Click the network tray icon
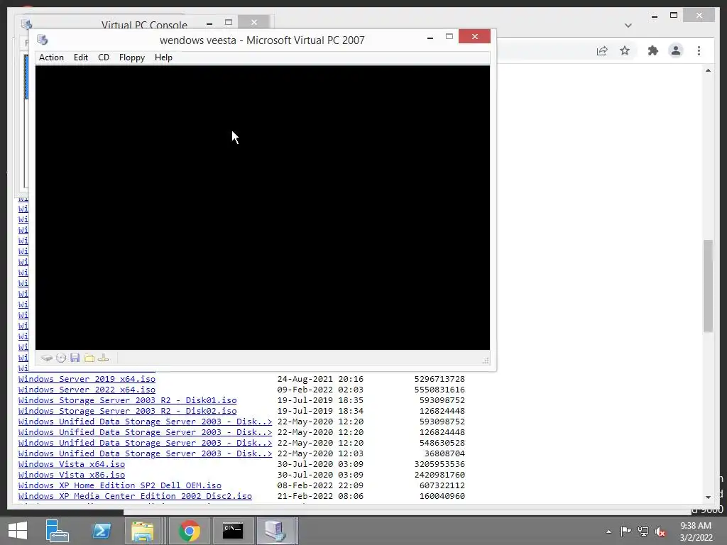This screenshot has height=545, width=727. (x=643, y=532)
